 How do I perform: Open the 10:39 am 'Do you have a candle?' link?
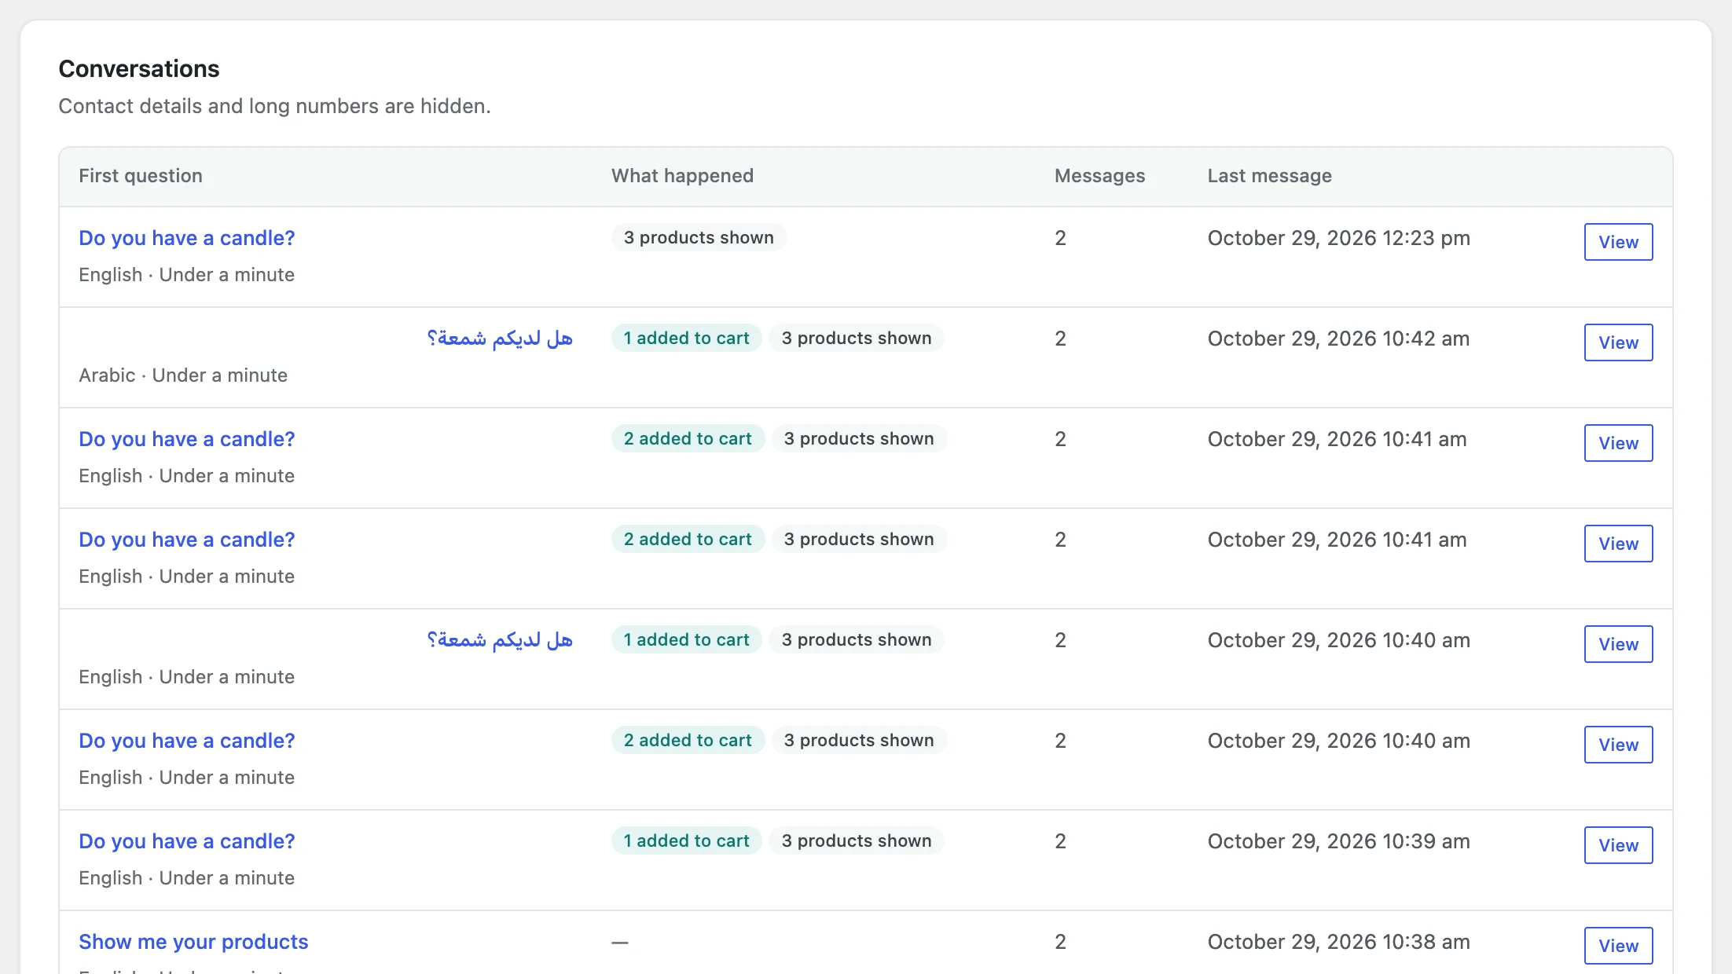186,841
